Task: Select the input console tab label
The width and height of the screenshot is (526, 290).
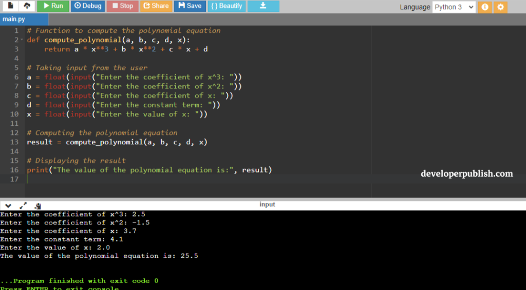Action: click(x=267, y=204)
